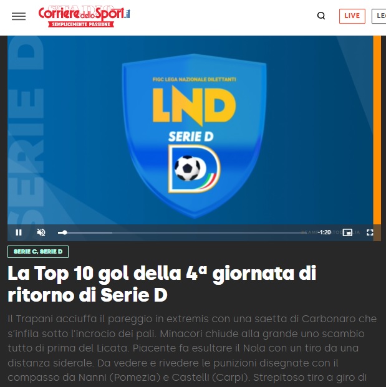Click the Corriere dello Sport logo
Viewport: 386px width, 387px height.
[x=84, y=17]
